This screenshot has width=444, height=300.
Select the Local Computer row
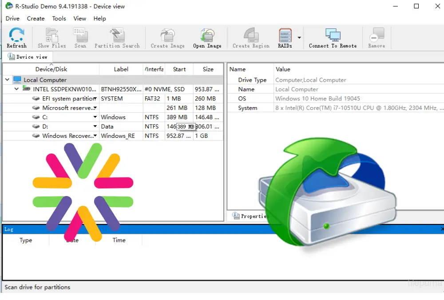coord(113,80)
